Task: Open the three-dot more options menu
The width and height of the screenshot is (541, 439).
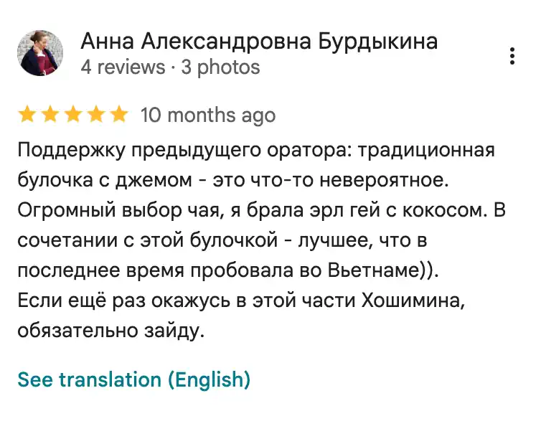Action: 512,56
